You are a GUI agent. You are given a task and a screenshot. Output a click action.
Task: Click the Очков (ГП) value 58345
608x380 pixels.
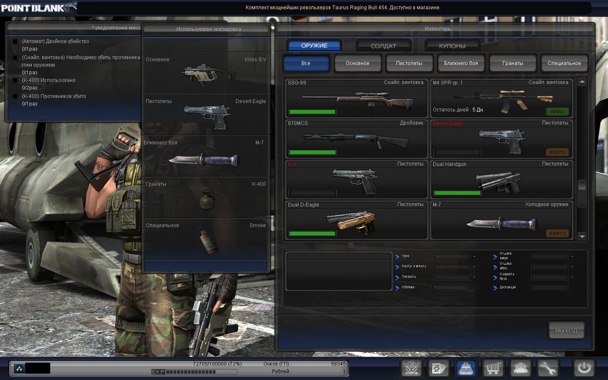click(338, 364)
